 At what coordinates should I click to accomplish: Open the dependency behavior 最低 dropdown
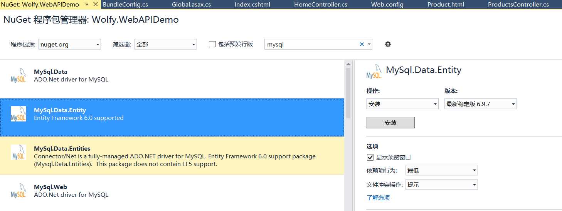click(441, 170)
